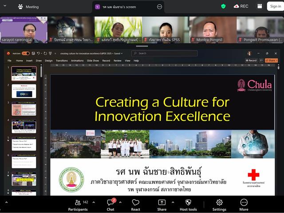Image resolution: width=284 pixels, height=213 pixels.
Task: Open the Insert ribbon tab
Action: [x=29, y=61]
